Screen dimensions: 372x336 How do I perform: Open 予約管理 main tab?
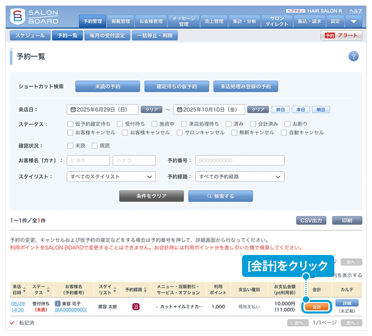(93, 21)
